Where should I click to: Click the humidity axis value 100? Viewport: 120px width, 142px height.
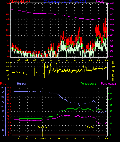[x=2, y=88]
